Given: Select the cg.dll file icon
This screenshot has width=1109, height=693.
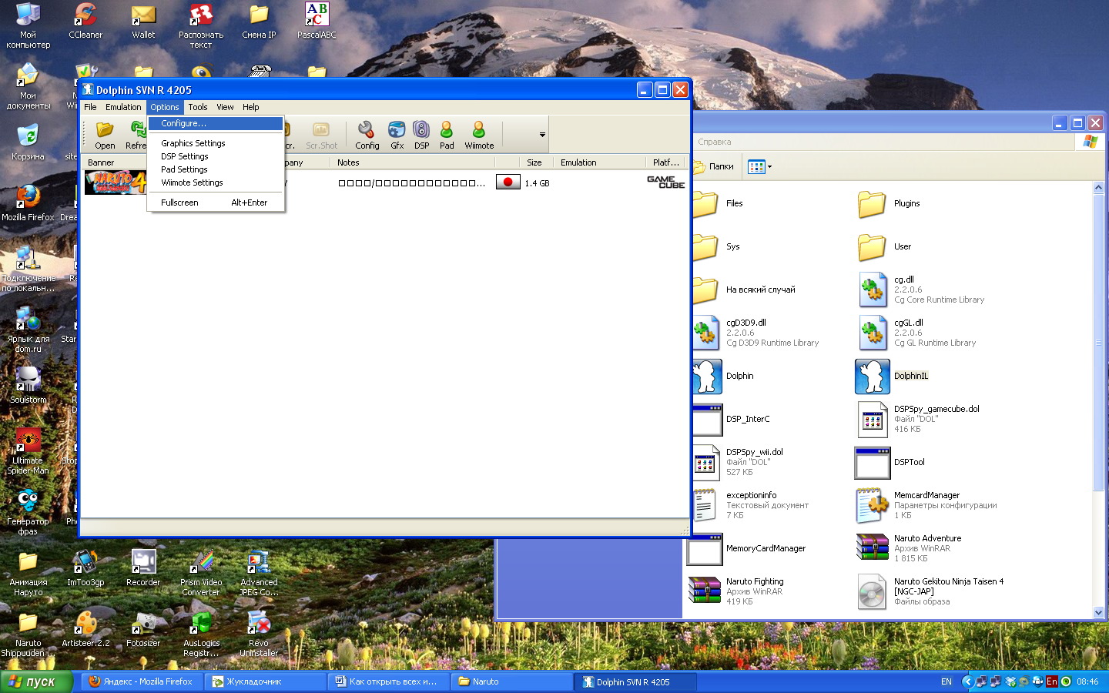Looking at the screenshot, I should pyautogui.click(x=873, y=290).
